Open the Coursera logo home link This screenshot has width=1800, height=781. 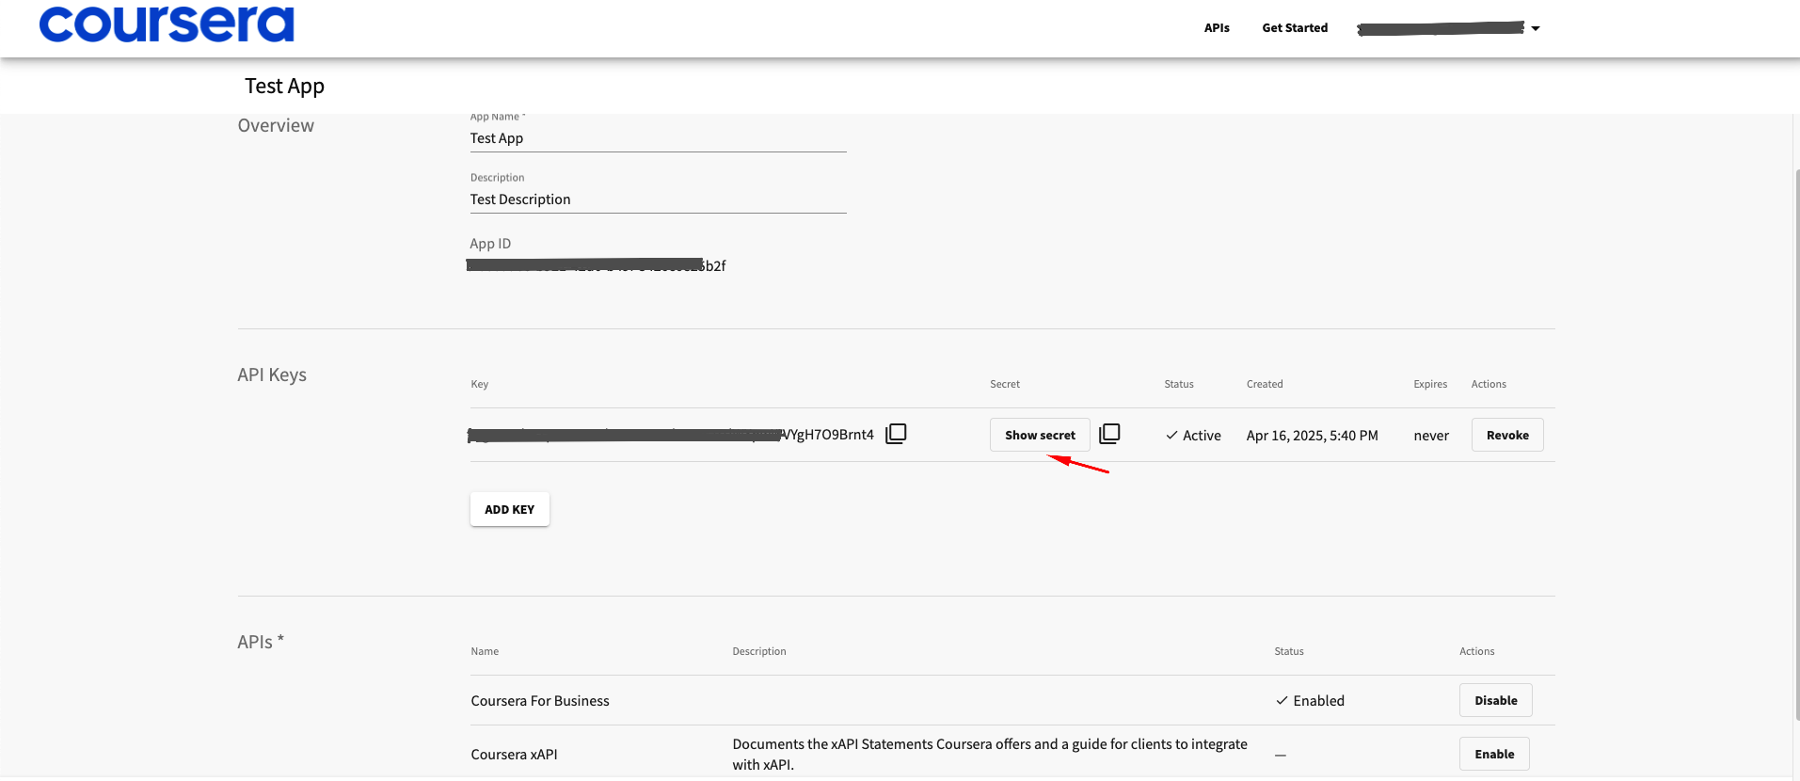(167, 24)
